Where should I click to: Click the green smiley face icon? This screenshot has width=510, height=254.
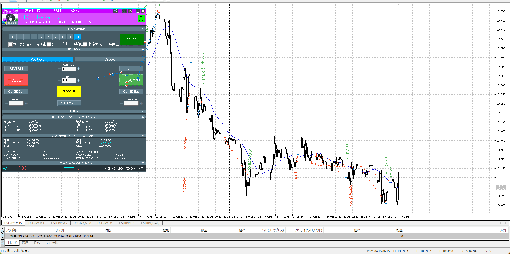point(141,19)
